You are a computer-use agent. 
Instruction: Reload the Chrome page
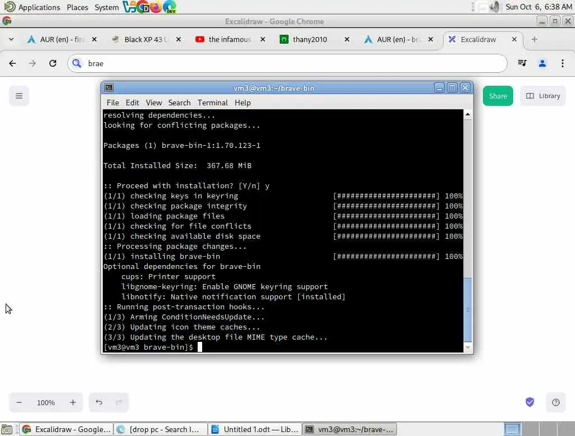53,63
